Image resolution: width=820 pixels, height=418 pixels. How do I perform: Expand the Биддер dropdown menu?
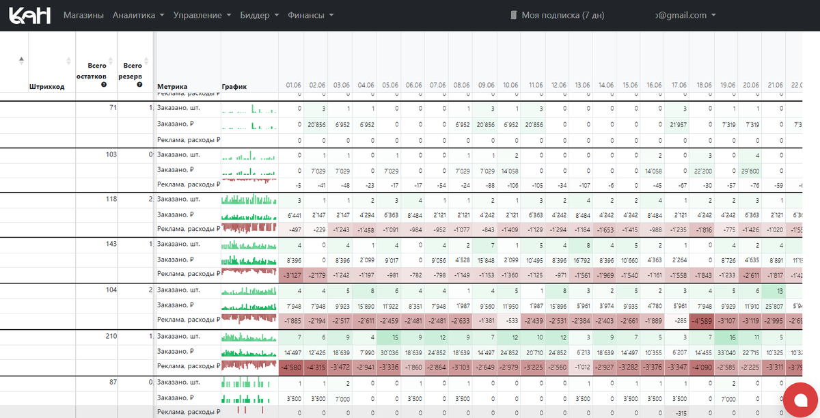260,15
